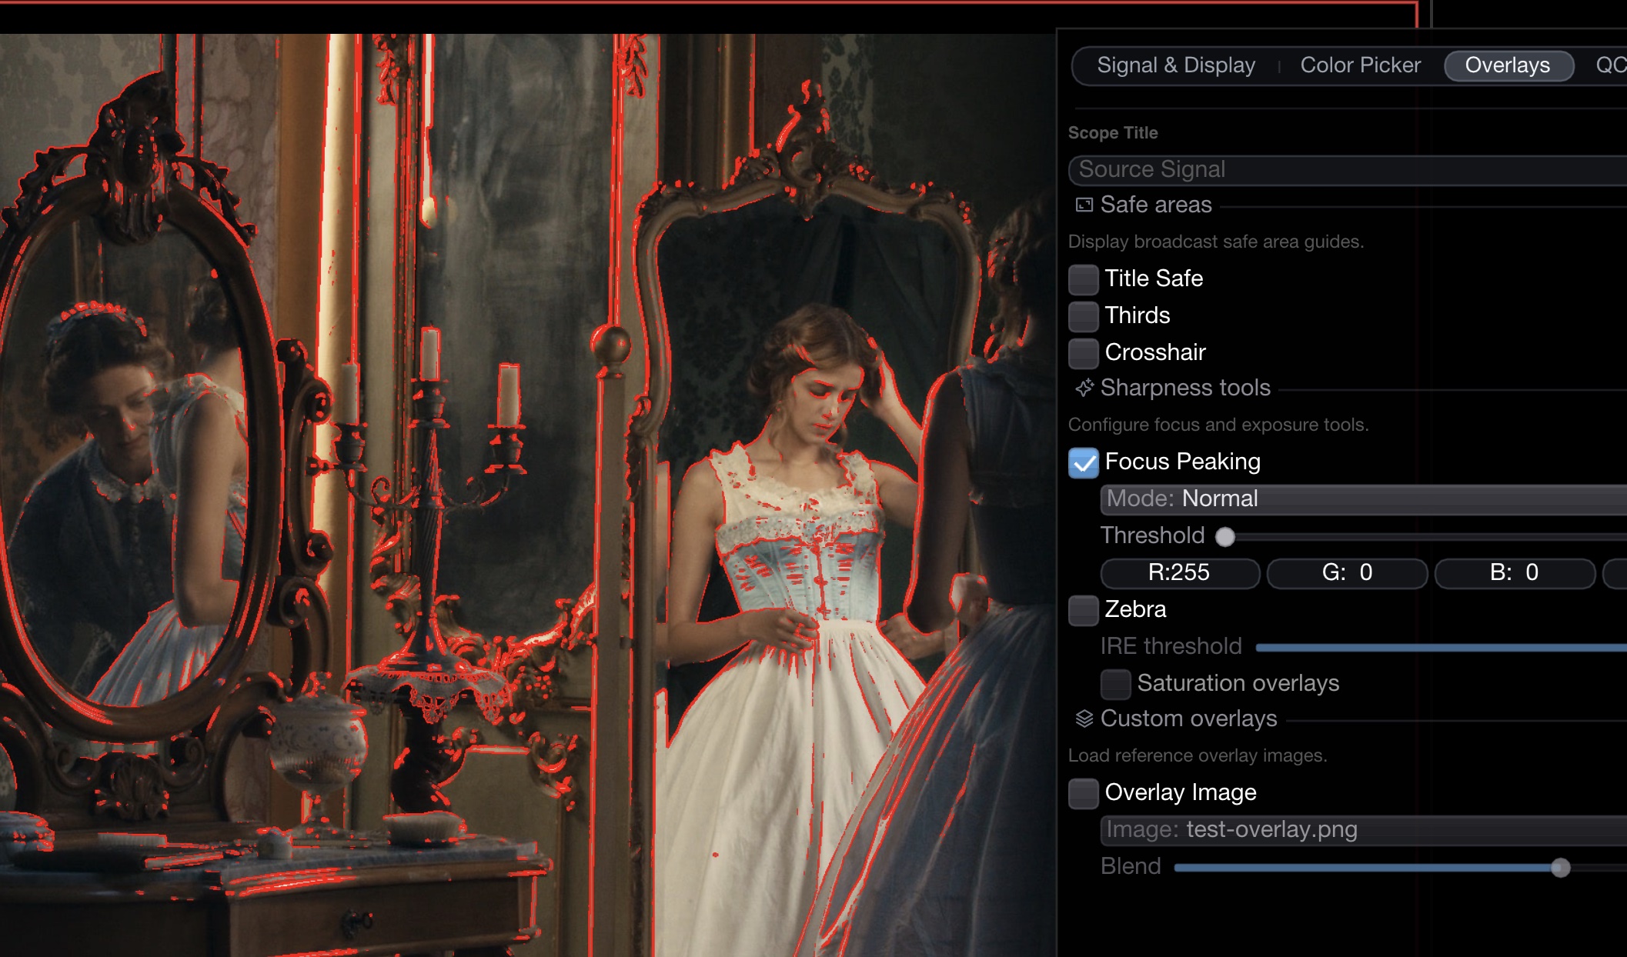Disable the Focus Peaking checkbox

1083,462
